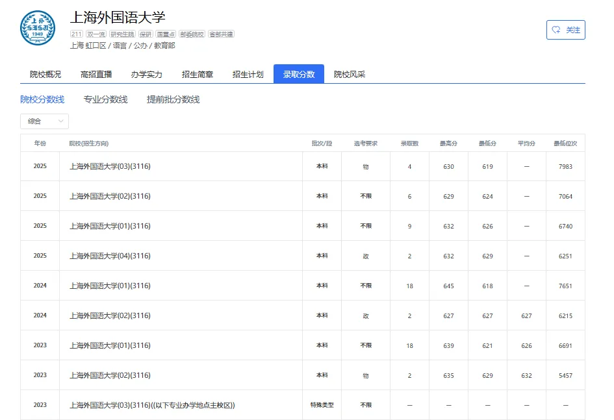Click lowest score value 618
Viewport: 614px width, 420px height.
(487, 286)
